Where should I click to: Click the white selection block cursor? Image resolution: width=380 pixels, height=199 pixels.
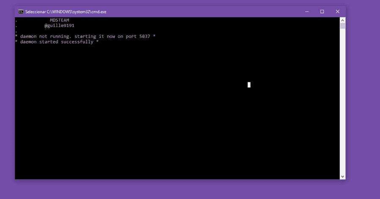click(x=249, y=85)
